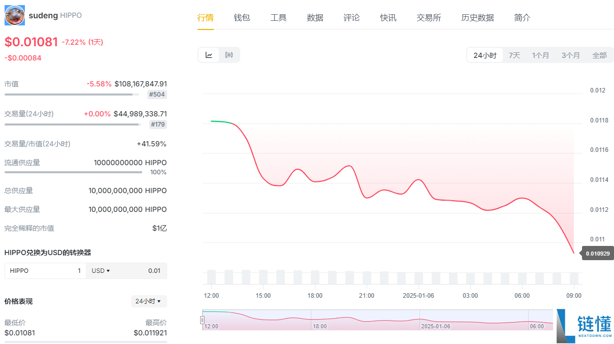The image size is (614, 344).
Task: Click the volume rank #179 badge
Action: pos(157,124)
